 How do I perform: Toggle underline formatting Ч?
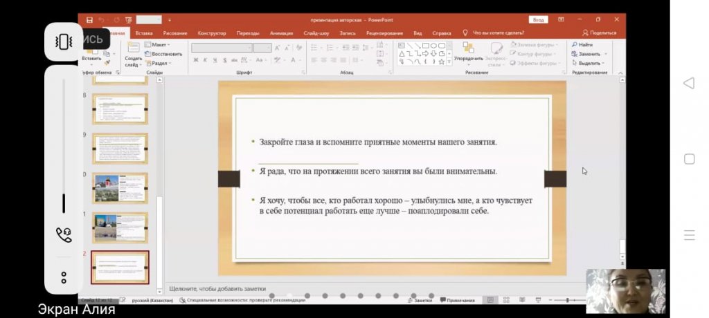click(x=215, y=60)
